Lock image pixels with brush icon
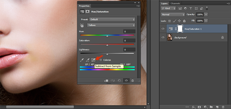Viewport: 231px width, 109px height. (174, 21)
